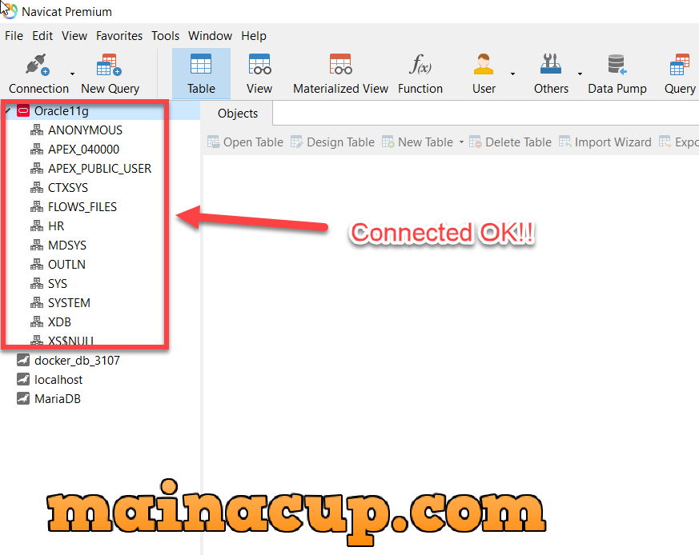Image resolution: width=699 pixels, height=555 pixels.
Task: Click the localhost connection icon
Action: coord(22,380)
